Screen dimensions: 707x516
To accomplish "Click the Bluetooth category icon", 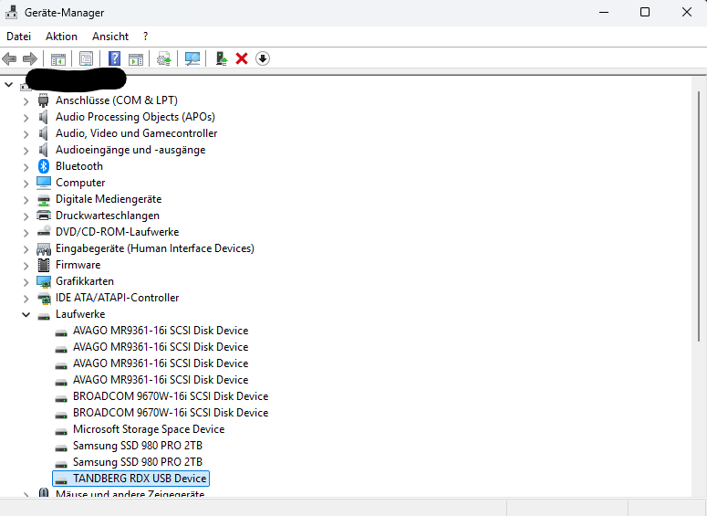I will coord(43,166).
